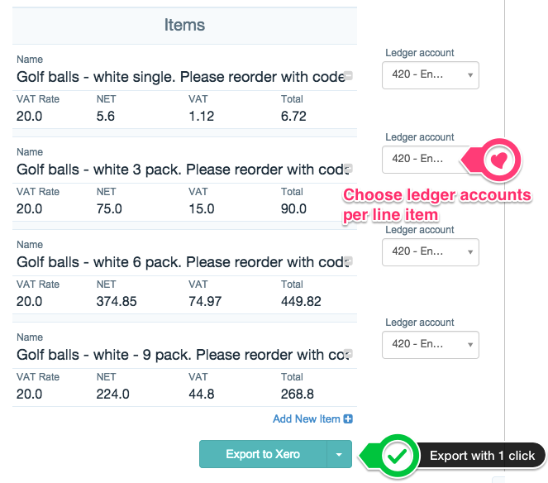The height and width of the screenshot is (483, 548).
Task: Remove the Golf balls white 9 pack item
Action: click(x=348, y=353)
